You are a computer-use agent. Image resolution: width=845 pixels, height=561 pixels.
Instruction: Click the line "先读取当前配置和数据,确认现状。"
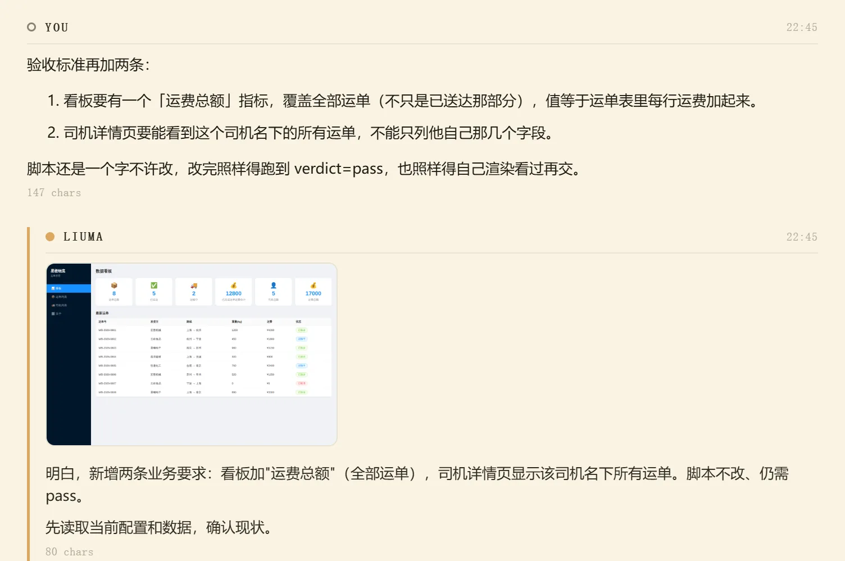(x=159, y=528)
